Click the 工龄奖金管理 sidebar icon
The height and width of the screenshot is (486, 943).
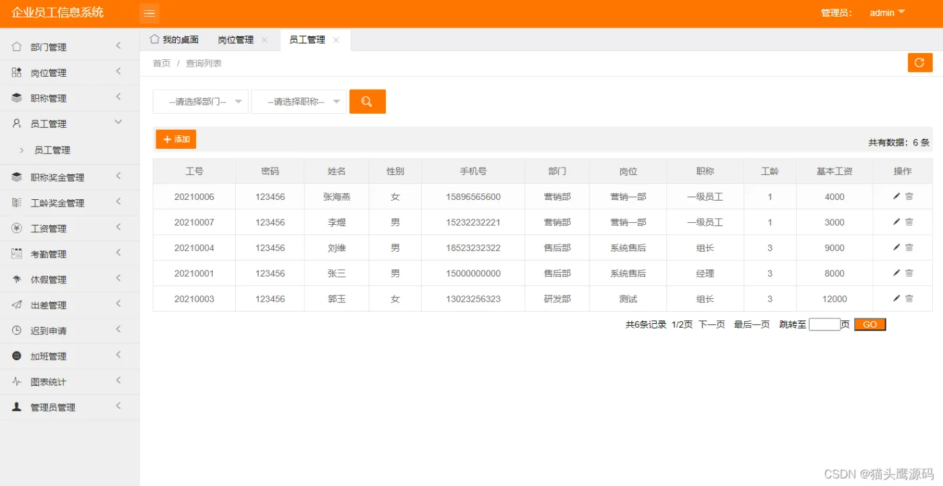click(17, 203)
